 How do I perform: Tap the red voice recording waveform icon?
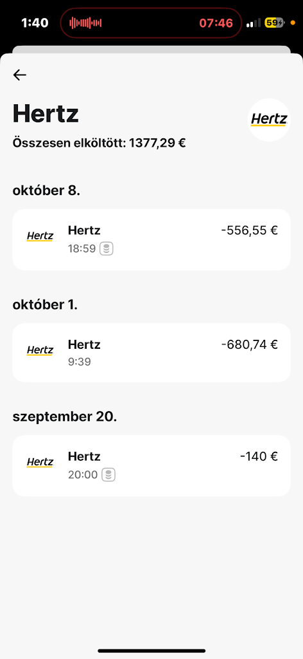pyautogui.click(x=85, y=23)
